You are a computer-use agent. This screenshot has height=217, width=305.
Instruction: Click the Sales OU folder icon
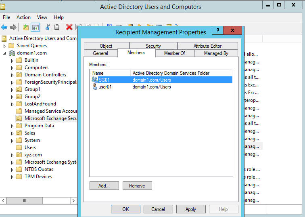coord(19,133)
